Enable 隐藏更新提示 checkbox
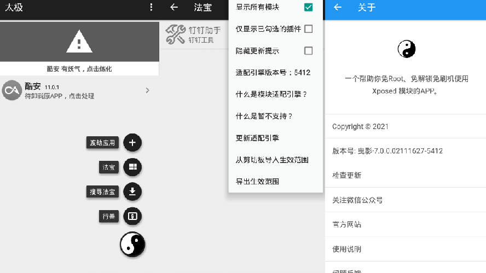 click(308, 50)
